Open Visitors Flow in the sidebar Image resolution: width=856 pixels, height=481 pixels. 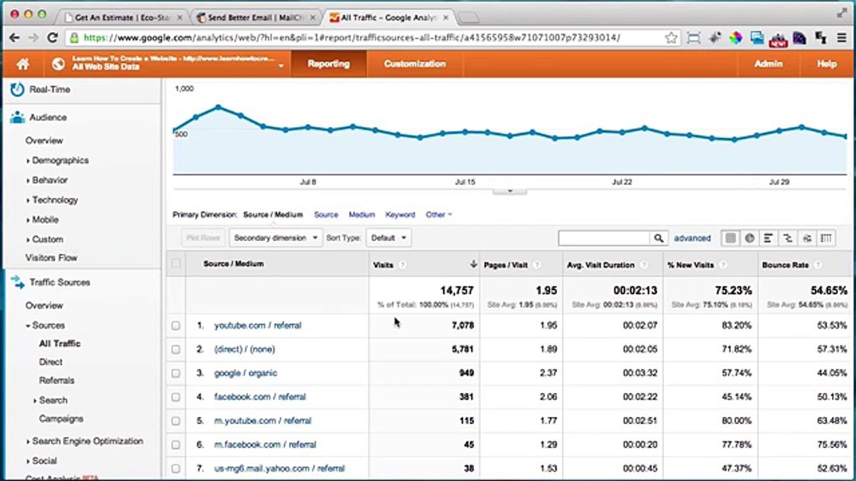51,258
